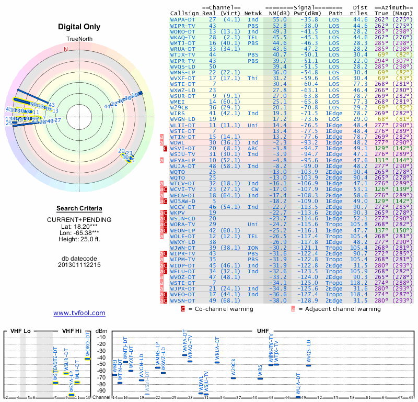Click adjacent channel warning icon beside WDWL
418x402 pixels.
click(x=162, y=142)
